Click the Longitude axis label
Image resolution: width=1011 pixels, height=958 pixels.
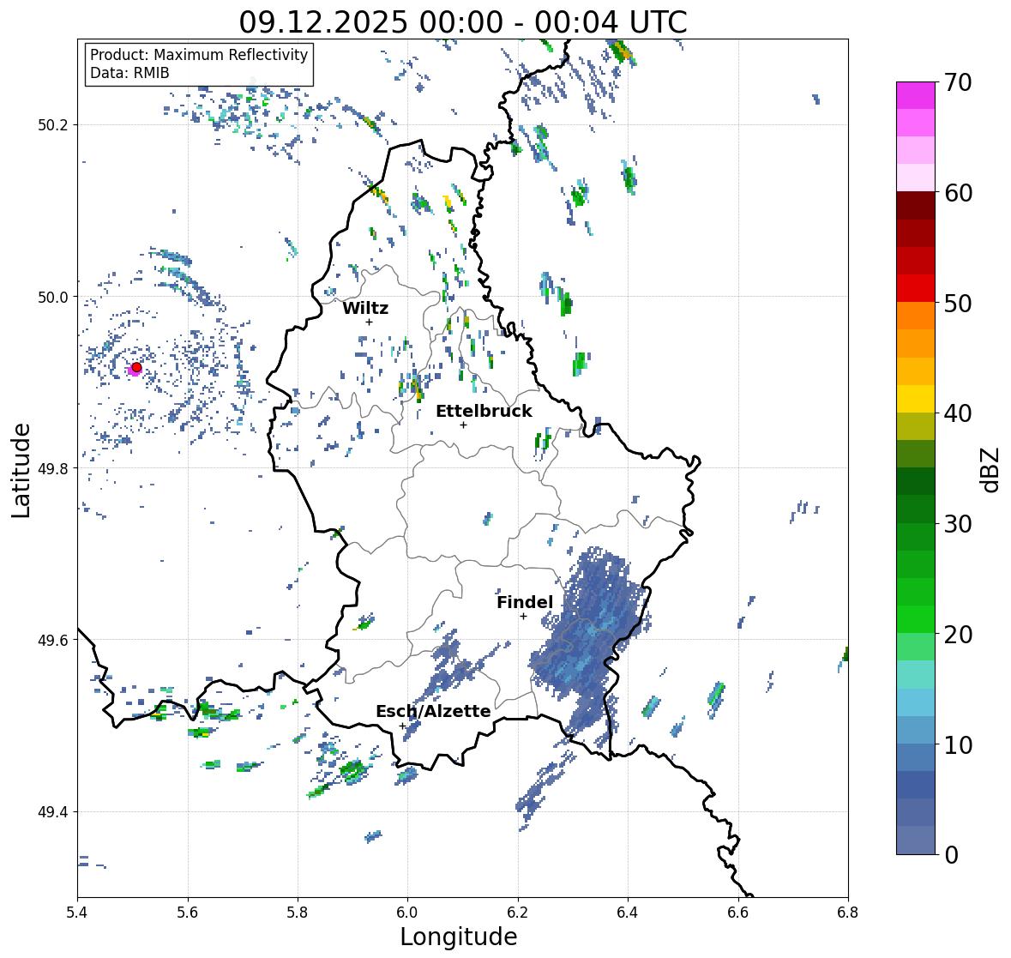pos(459,937)
